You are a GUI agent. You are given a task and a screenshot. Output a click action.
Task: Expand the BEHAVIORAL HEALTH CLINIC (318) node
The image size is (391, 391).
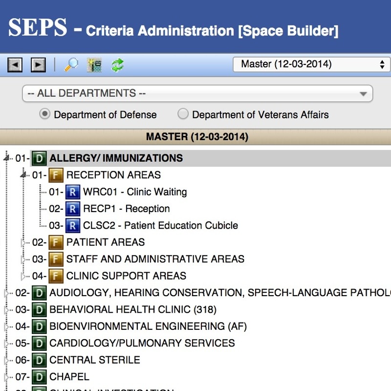pos(6,310)
